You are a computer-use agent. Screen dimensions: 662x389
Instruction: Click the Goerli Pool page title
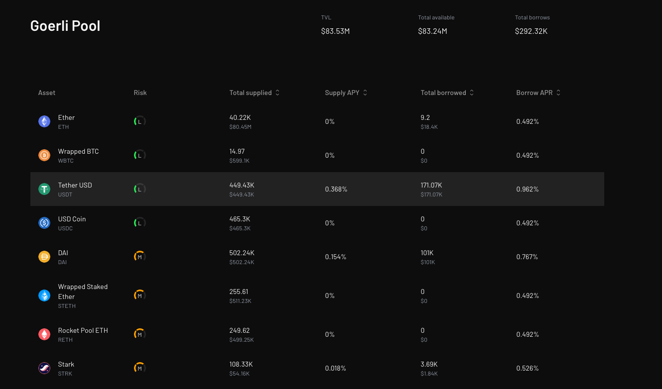(x=65, y=26)
